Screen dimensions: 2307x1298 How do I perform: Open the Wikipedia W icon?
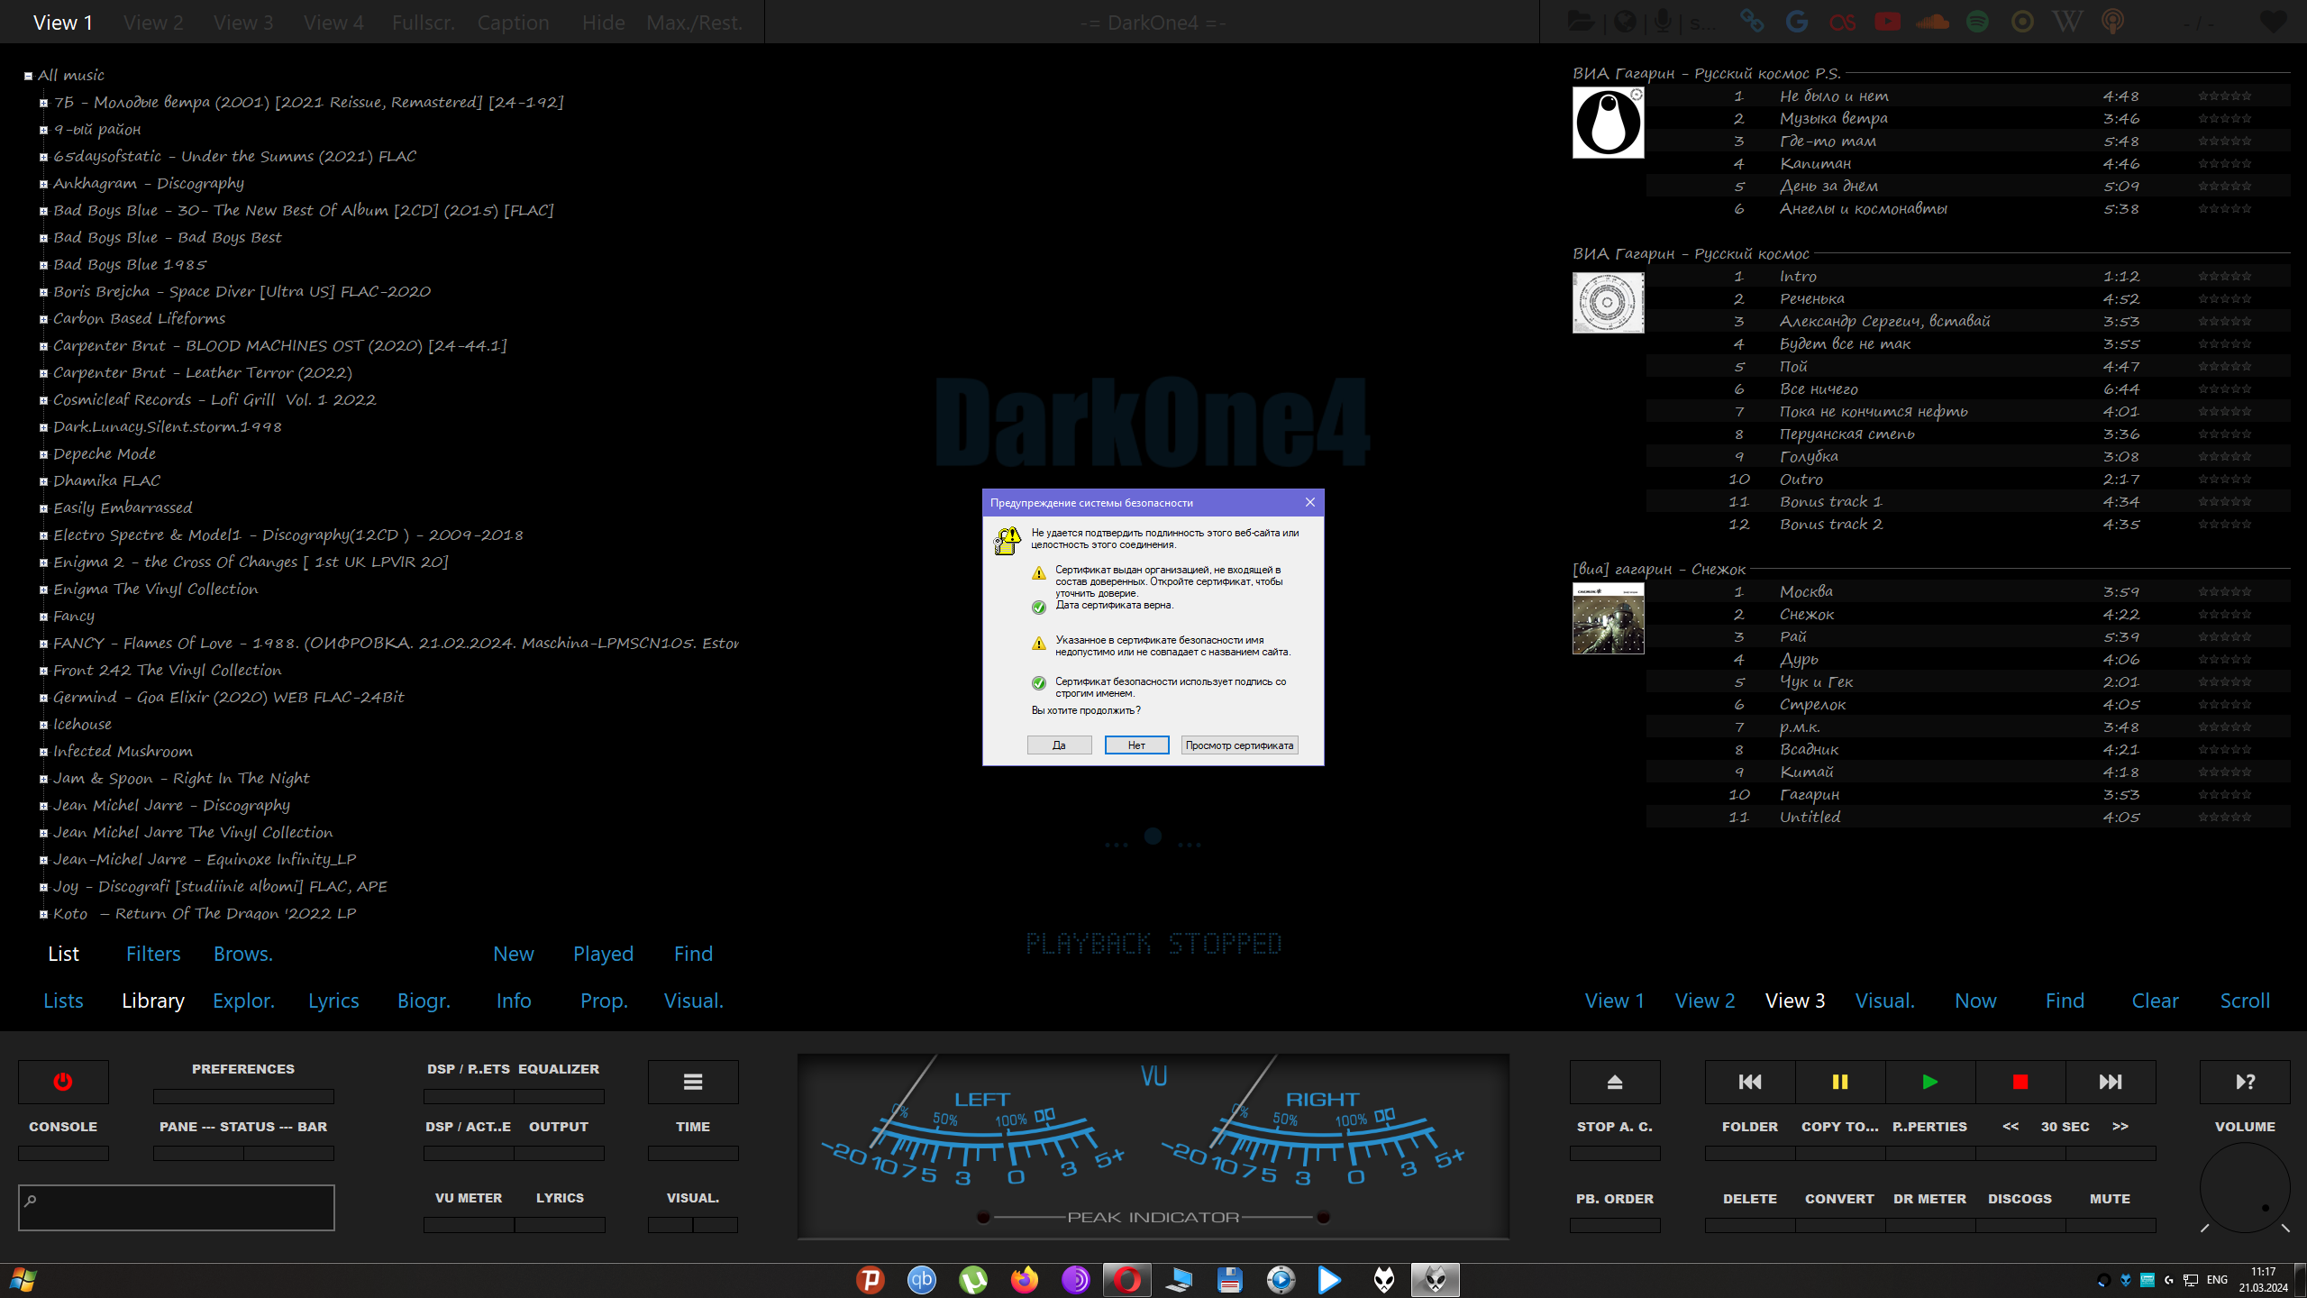[x=2067, y=22]
